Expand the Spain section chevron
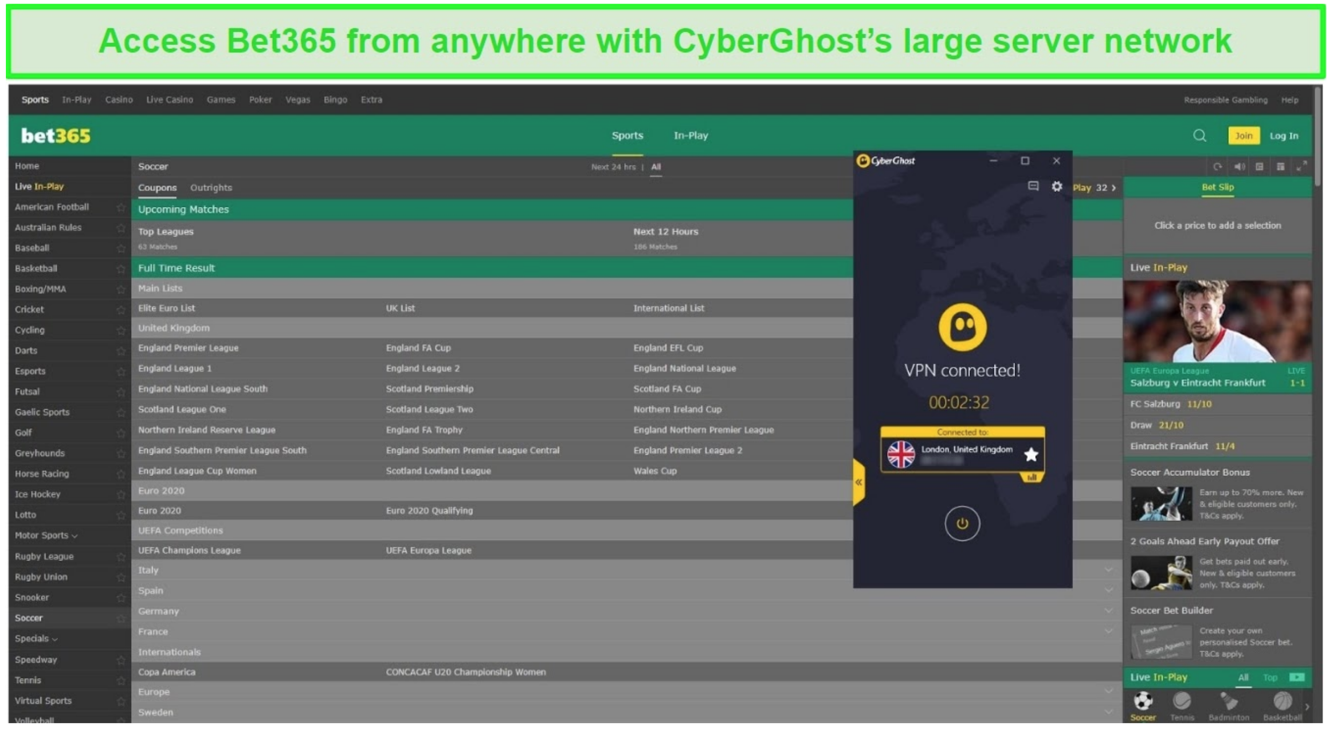Image resolution: width=1331 pixels, height=729 pixels. 1108,590
